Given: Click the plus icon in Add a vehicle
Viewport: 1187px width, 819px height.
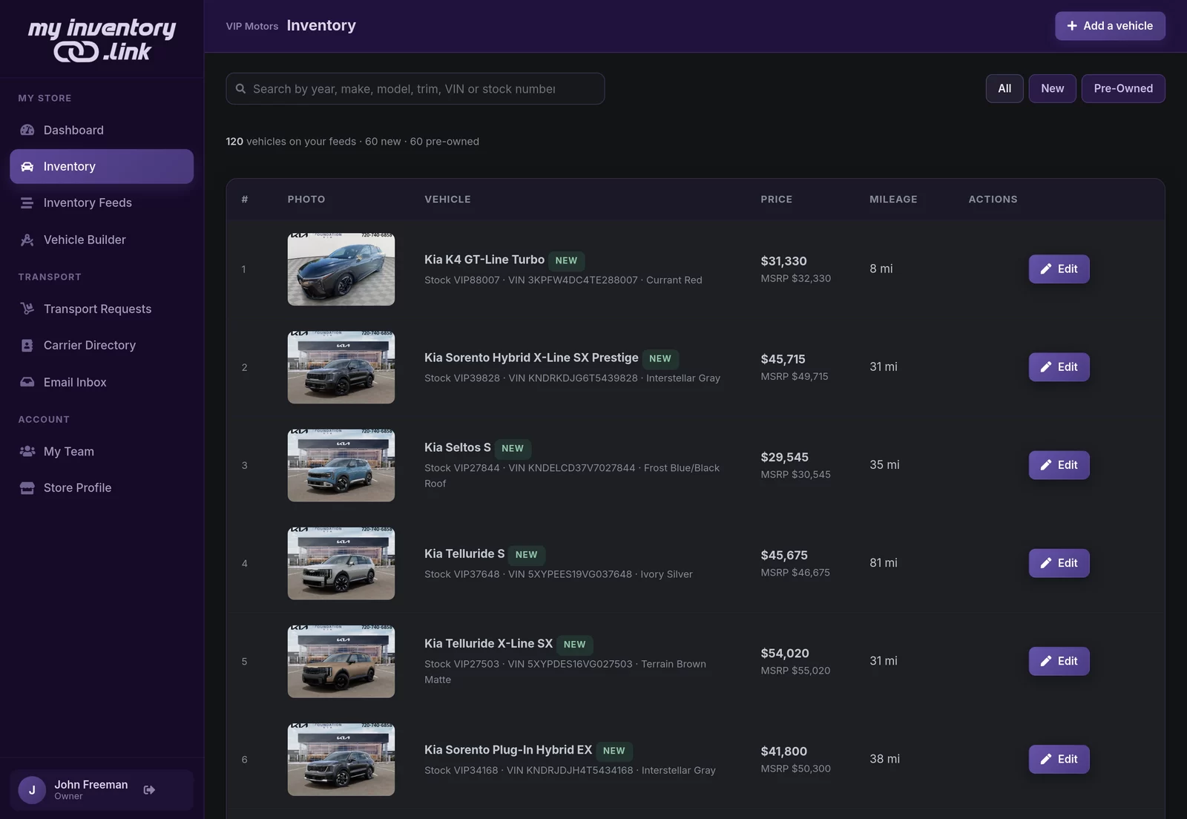Looking at the screenshot, I should coord(1072,26).
